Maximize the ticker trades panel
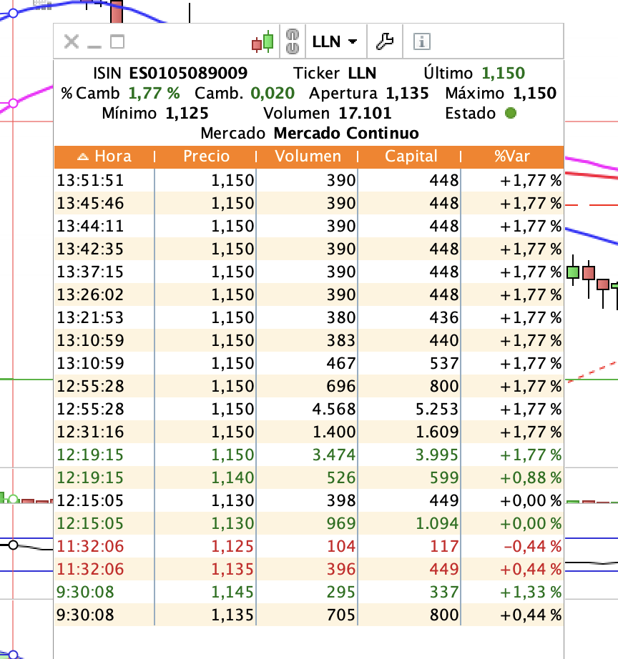 (x=117, y=41)
